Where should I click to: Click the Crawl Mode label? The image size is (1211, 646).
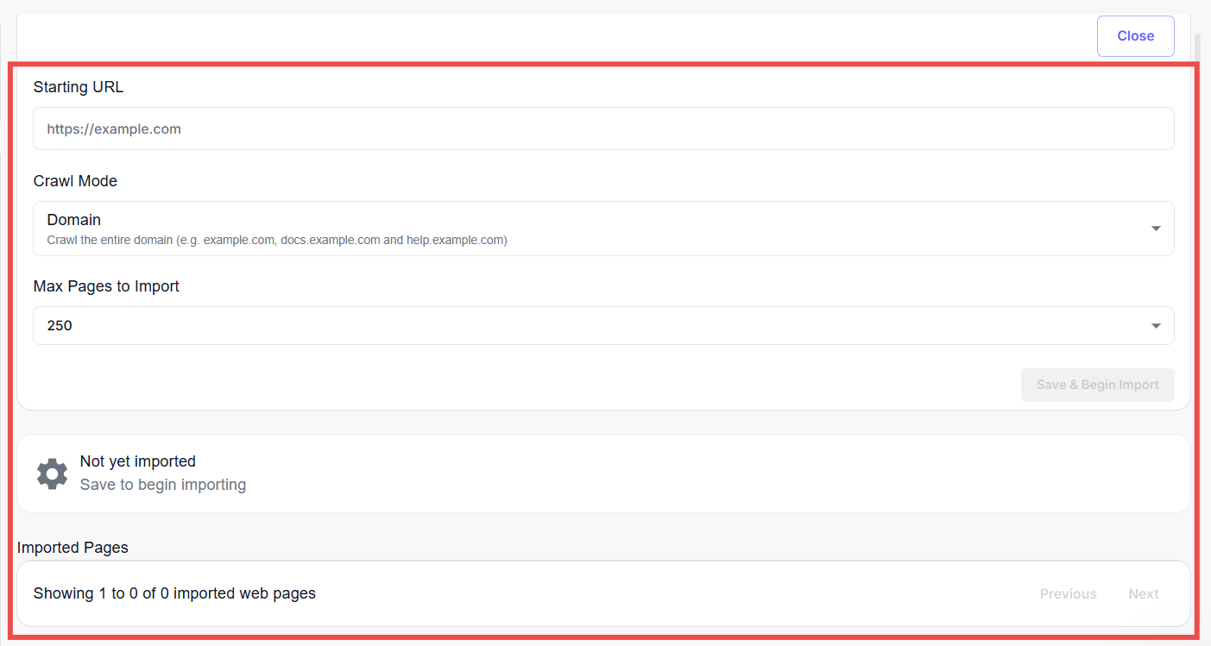pos(75,181)
